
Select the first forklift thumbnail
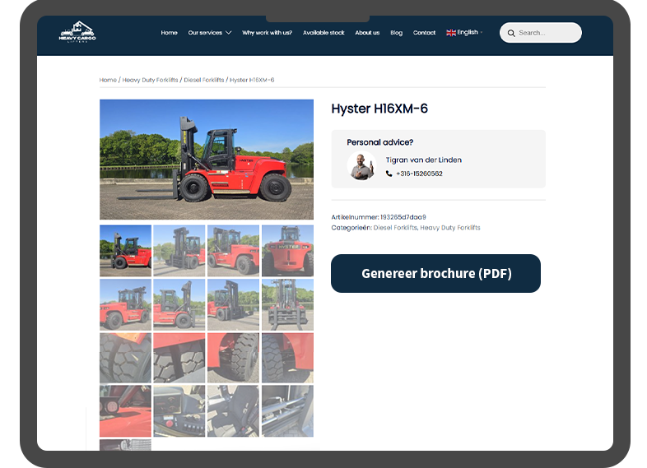coord(125,251)
